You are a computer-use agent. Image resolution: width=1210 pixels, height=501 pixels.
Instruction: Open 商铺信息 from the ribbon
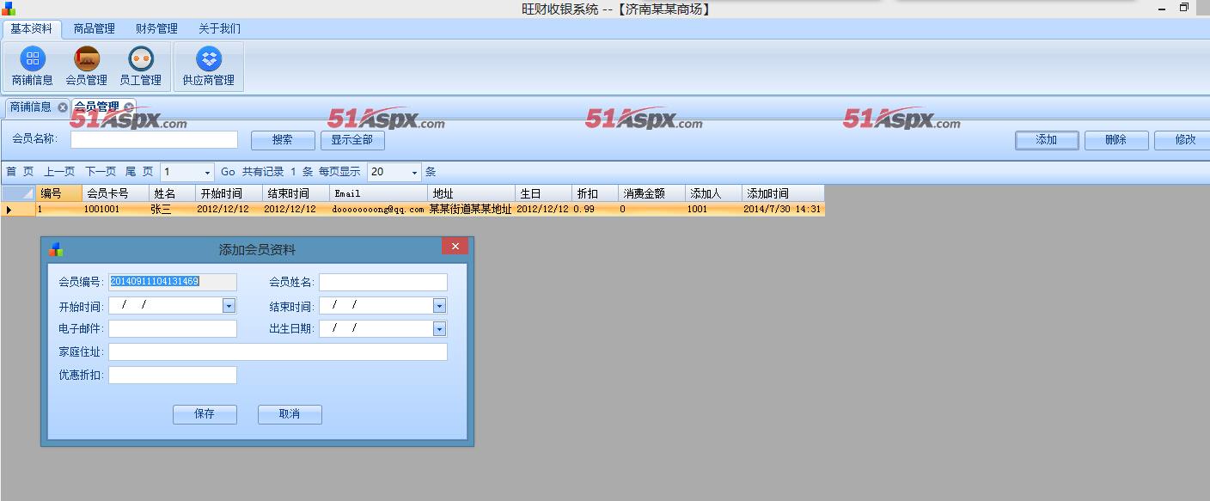click(33, 67)
